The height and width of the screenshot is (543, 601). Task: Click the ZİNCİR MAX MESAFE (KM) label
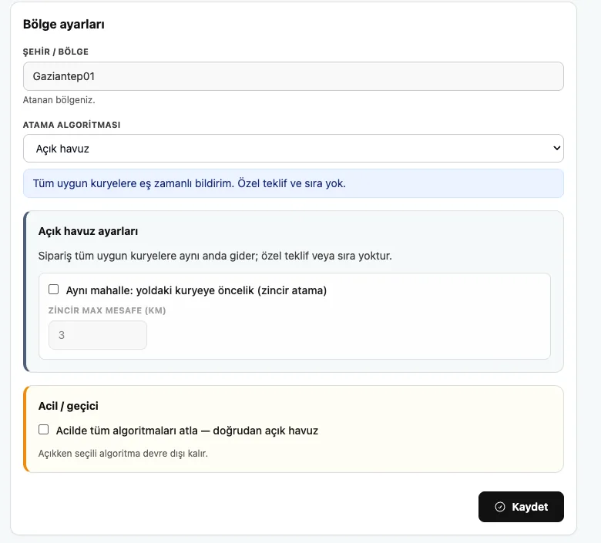(107, 310)
